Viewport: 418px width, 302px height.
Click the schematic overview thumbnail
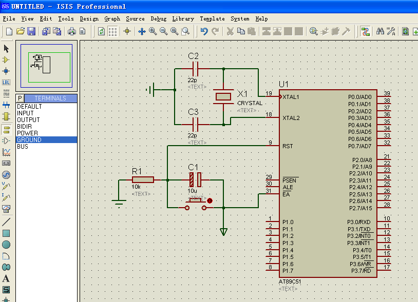(46, 65)
